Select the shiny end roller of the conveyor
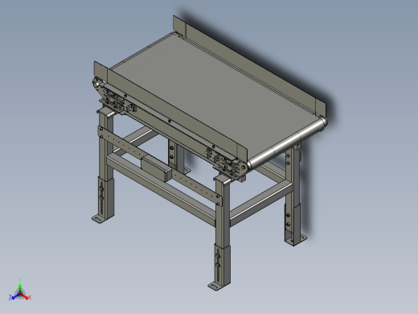This screenshot has width=418, height=314. [287, 143]
